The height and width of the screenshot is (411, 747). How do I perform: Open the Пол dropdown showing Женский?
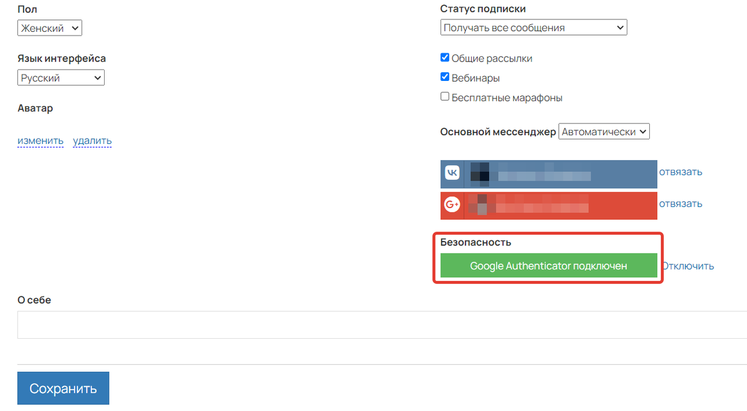coord(50,28)
